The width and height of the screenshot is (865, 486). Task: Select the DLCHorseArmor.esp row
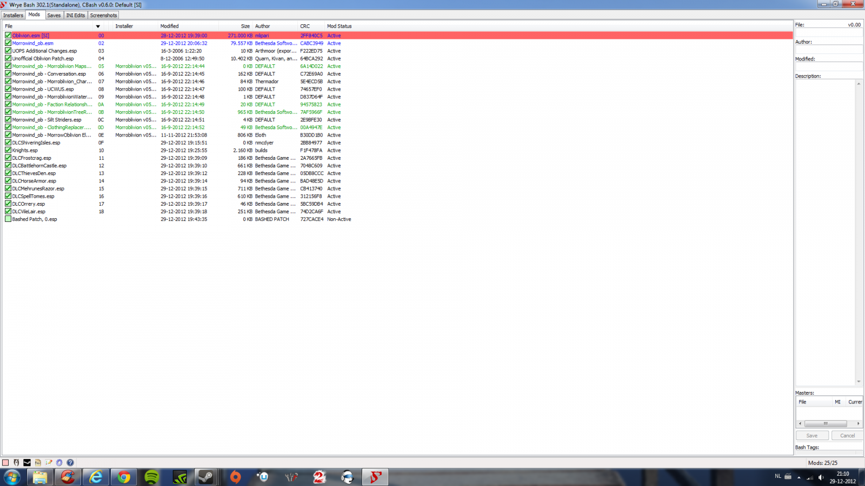[397, 181]
